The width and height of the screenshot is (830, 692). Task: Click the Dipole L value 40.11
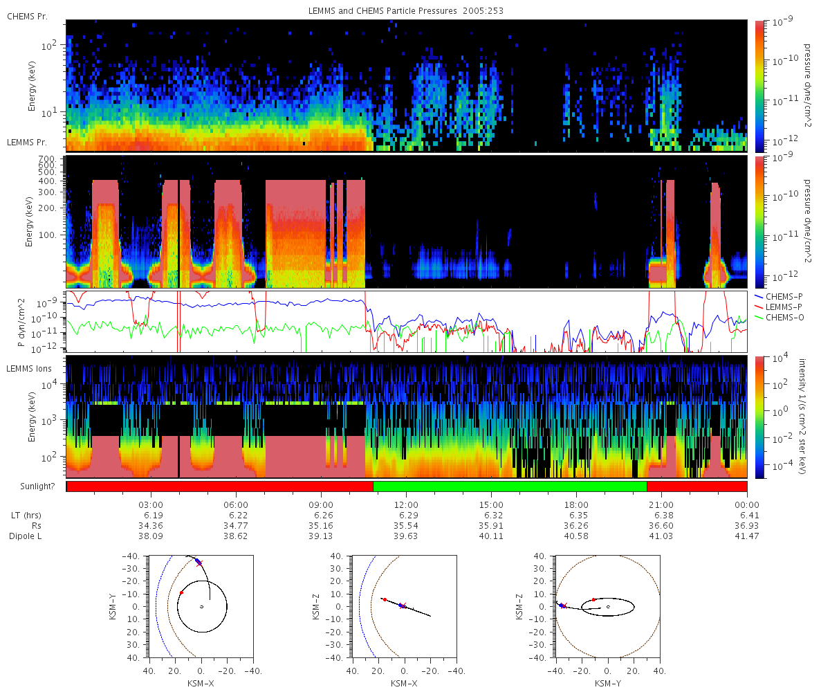pos(492,536)
